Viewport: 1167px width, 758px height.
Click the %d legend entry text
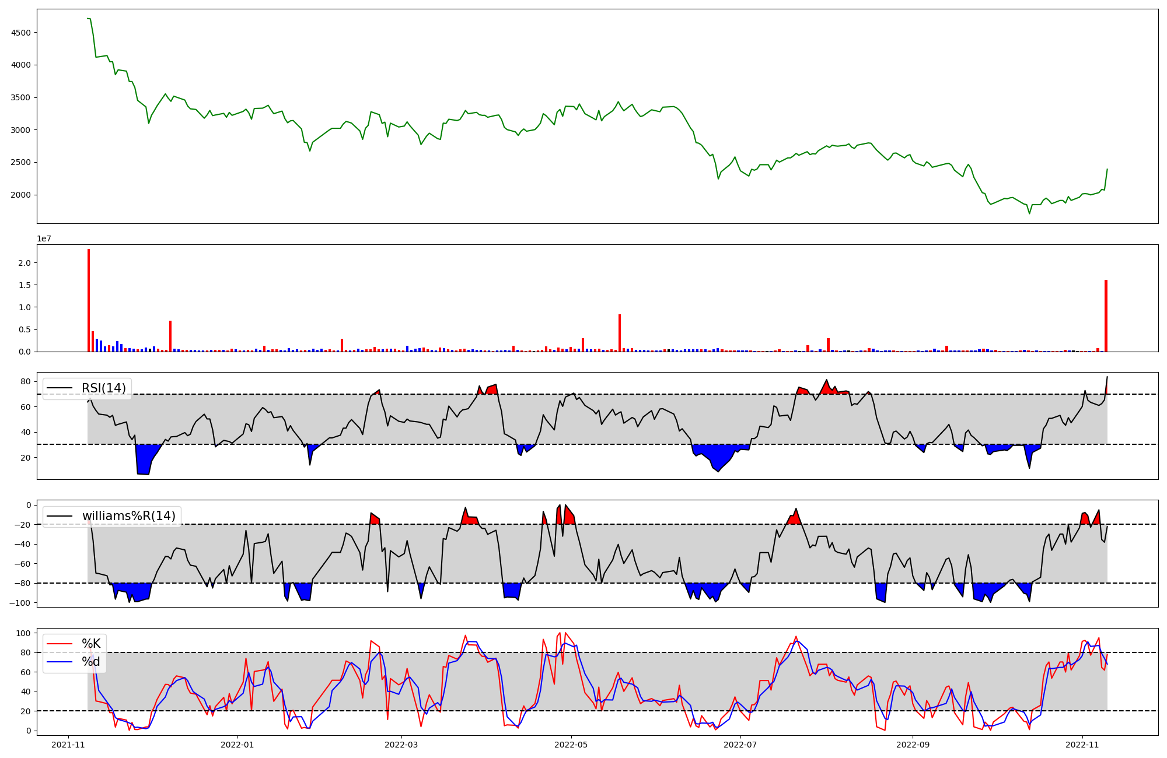pos(91,662)
